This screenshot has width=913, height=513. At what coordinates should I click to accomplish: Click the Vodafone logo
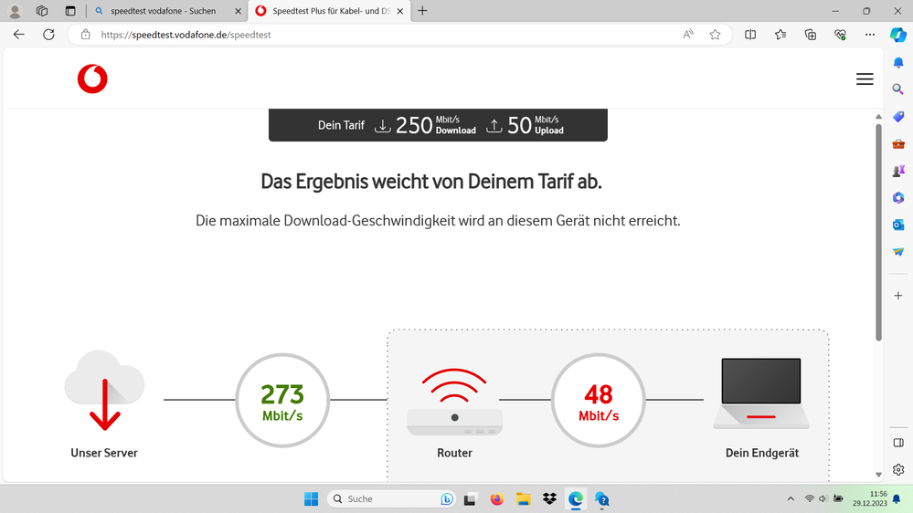coord(92,79)
